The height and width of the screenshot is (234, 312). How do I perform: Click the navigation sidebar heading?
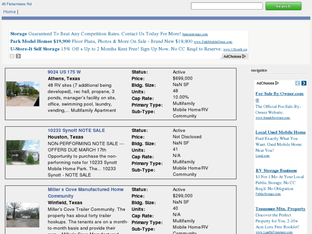click(x=259, y=70)
